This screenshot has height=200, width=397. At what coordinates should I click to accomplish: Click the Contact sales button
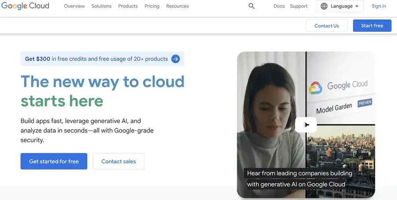[x=119, y=161]
